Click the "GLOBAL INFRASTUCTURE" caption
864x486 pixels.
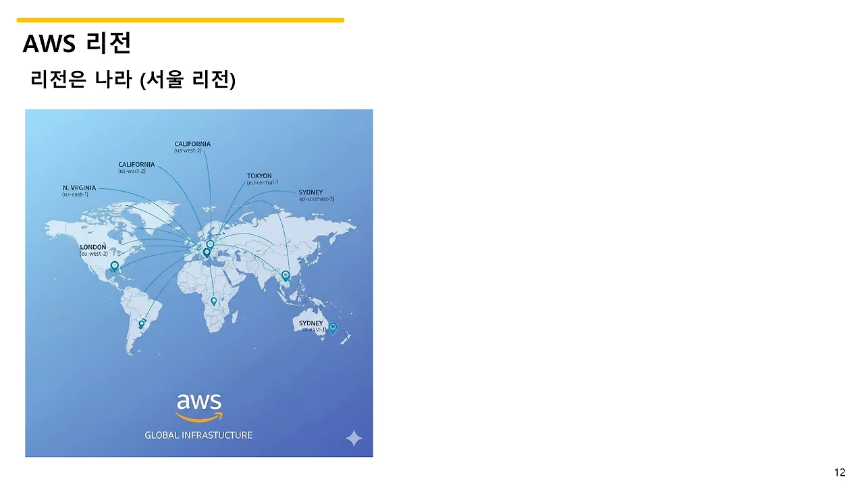[198, 435]
